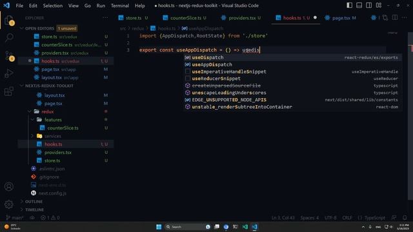413x232 pixels.
Task: Select useDispatch suggestion from react-redux
Action: pos(292,57)
